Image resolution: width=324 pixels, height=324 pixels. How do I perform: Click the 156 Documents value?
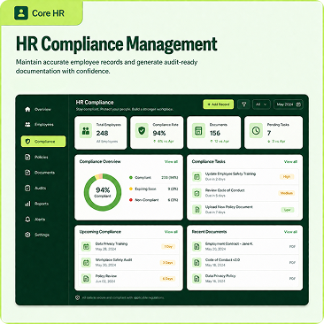pyautogui.click(x=215, y=133)
